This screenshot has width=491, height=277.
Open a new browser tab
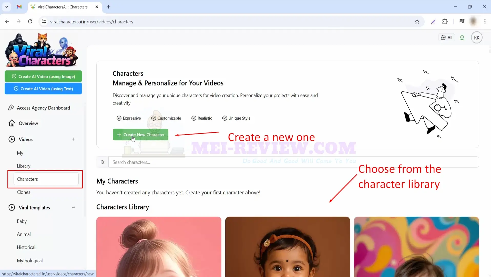[108, 7]
